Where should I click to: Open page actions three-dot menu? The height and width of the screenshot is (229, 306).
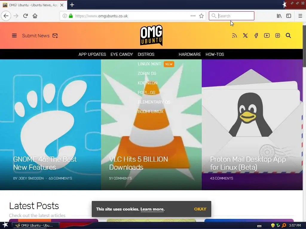click(193, 16)
